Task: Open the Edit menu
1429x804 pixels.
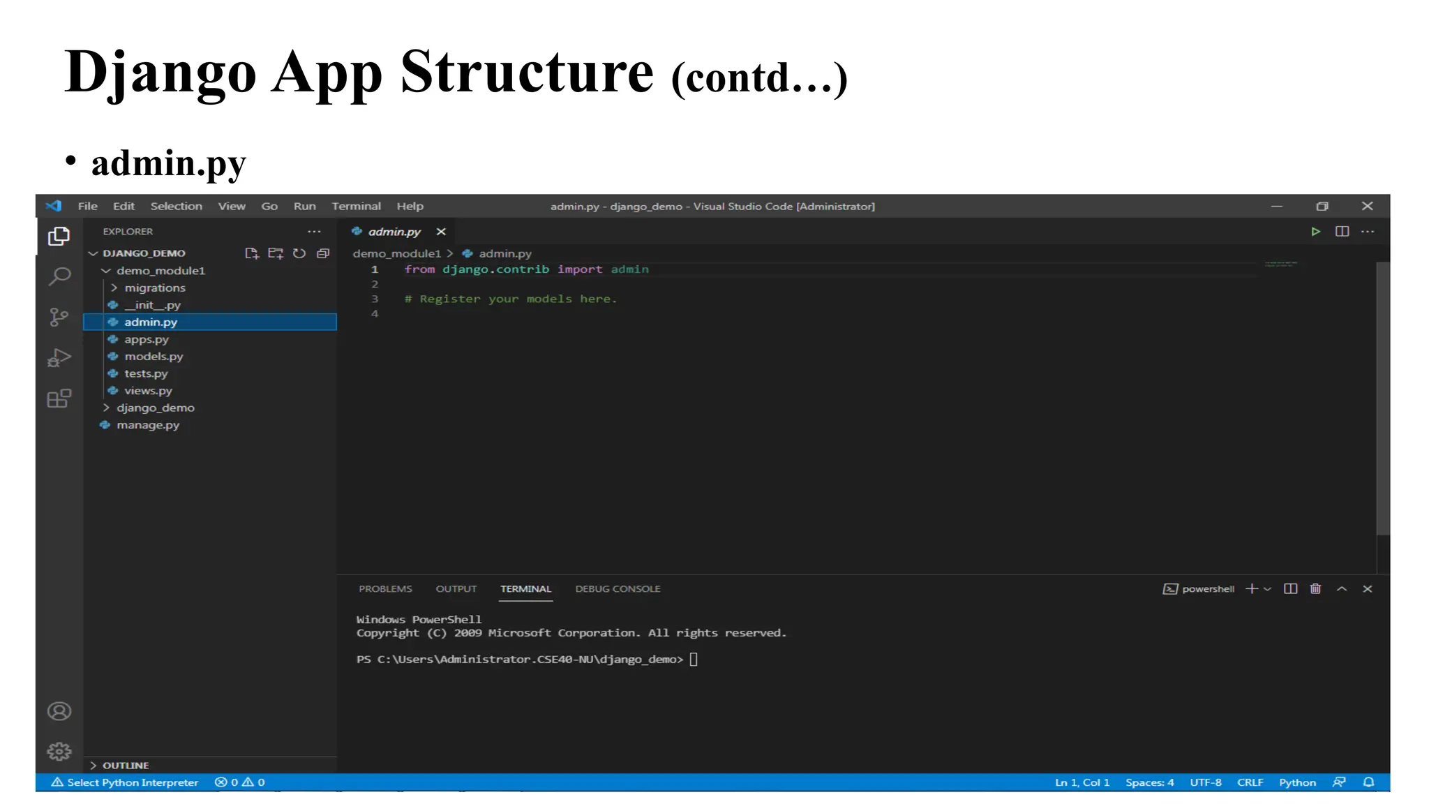Action: point(124,206)
